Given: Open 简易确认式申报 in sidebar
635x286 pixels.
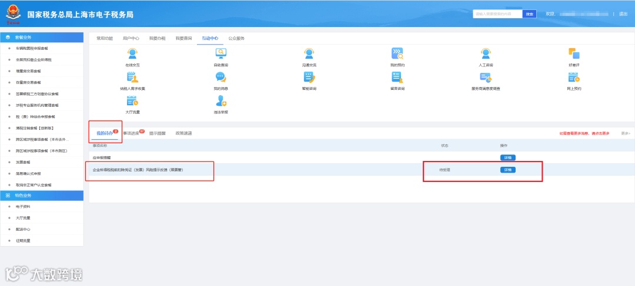Looking at the screenshot, I should pos(28,174).
